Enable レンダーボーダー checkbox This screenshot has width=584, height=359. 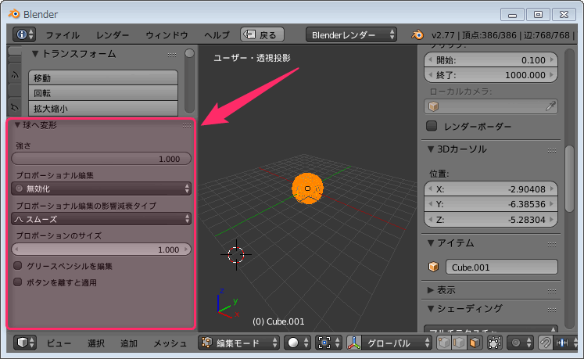(x=432, y=126)
